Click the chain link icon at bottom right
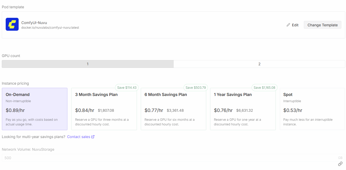Viewport: 346px width, 170px height. 340,164
